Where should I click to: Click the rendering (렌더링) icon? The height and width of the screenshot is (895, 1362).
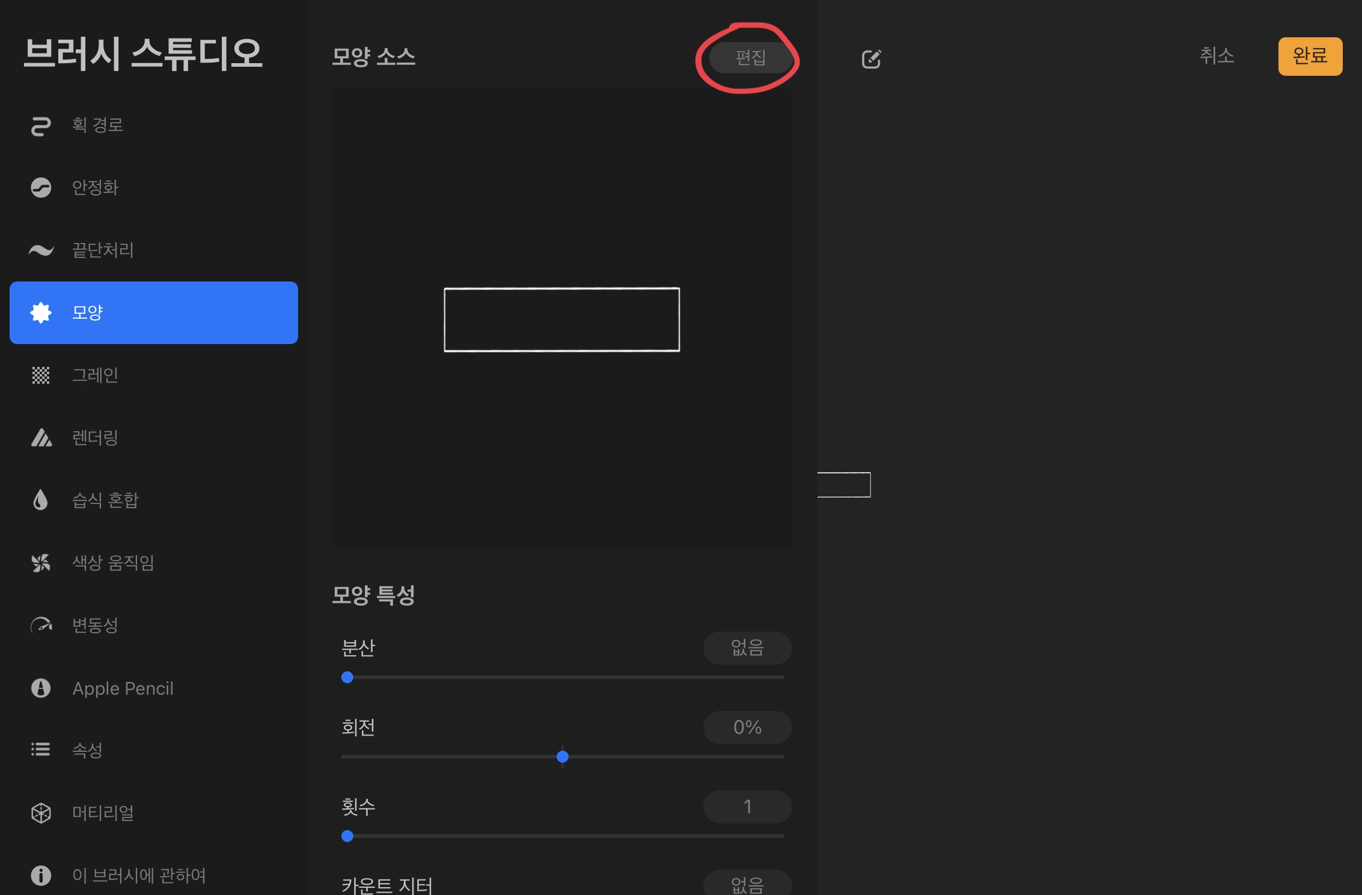41,438
